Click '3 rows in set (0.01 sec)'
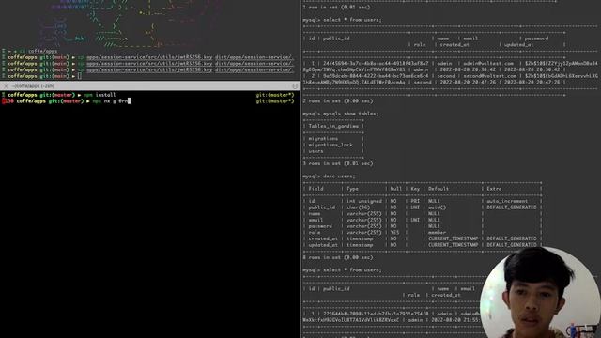This screenshot has width=601, height=338. [338, 163]
